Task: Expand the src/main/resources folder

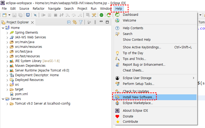Action: (x=7, y=47)
